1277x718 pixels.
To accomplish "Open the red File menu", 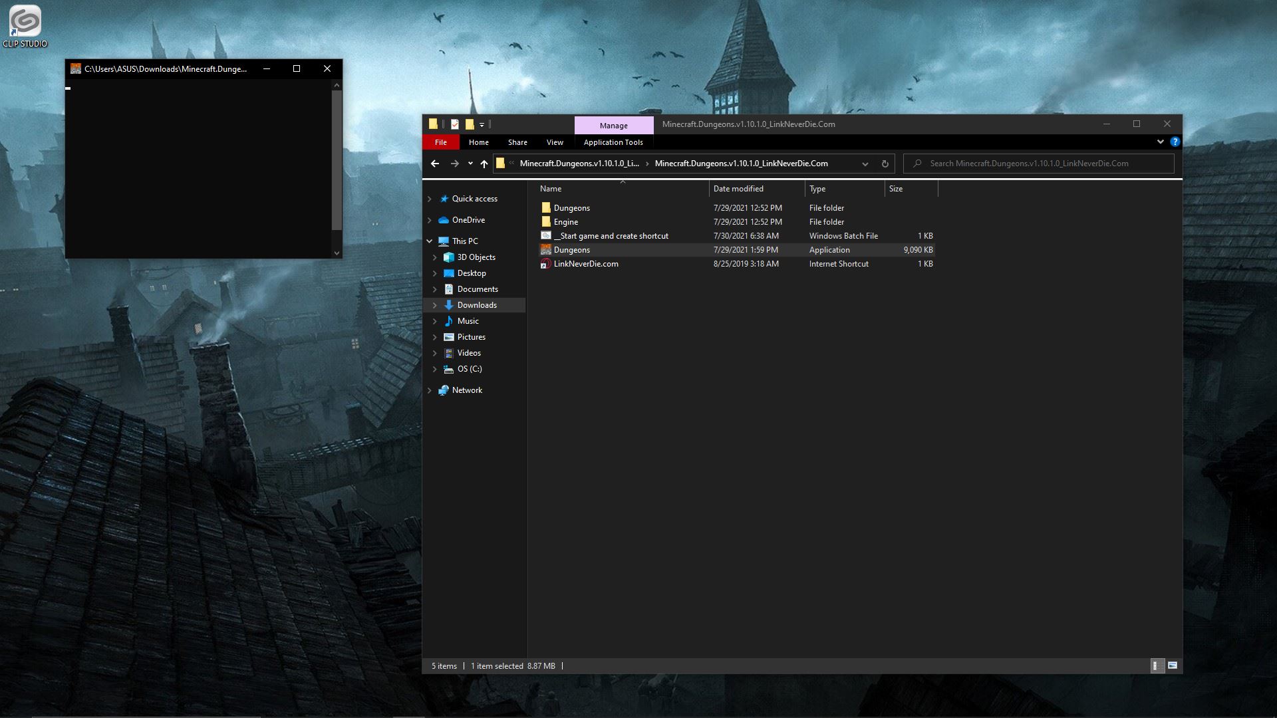I will 440,142.
